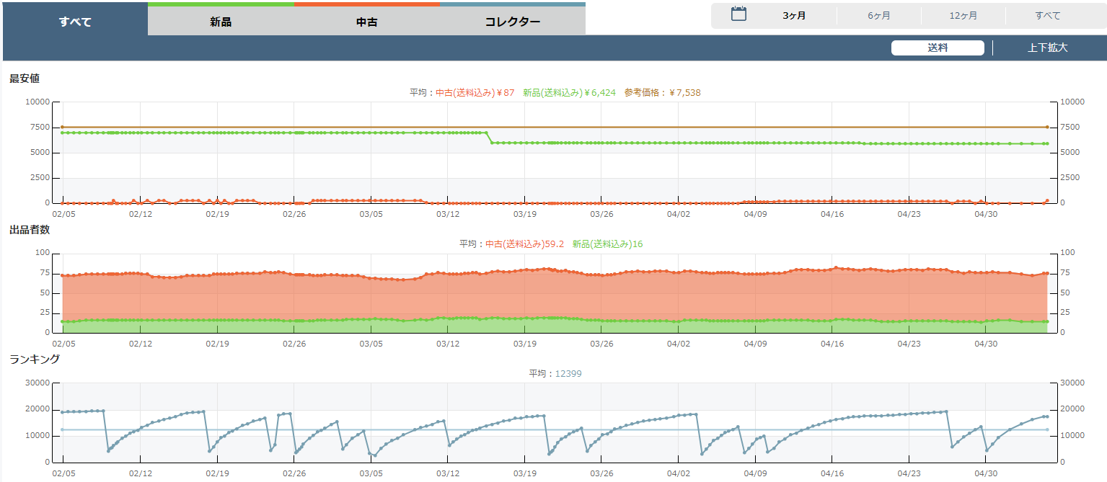Screen dimensions: 1107x482
Task: Click the 最安値 chart section heading
Action: pyautogui.click(x=25, y=79)
